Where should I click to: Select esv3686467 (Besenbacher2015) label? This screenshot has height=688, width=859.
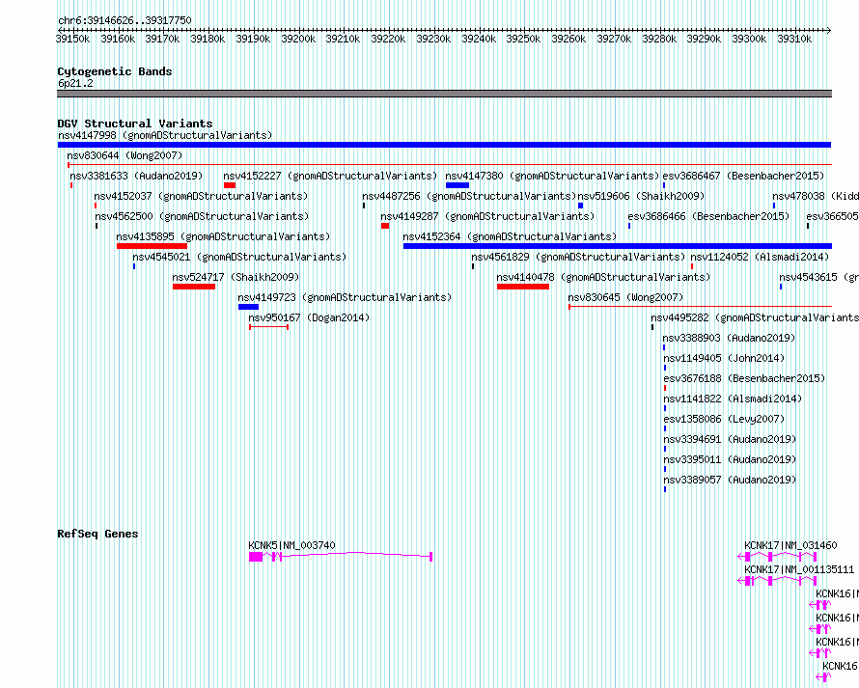743,176
